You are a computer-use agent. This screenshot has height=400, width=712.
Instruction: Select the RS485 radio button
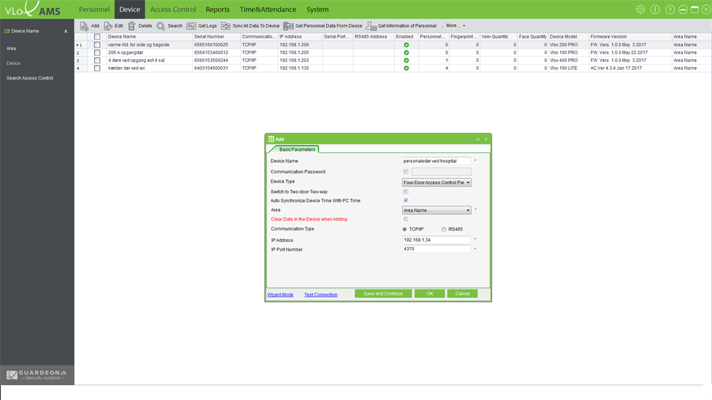tap(444, 229)
